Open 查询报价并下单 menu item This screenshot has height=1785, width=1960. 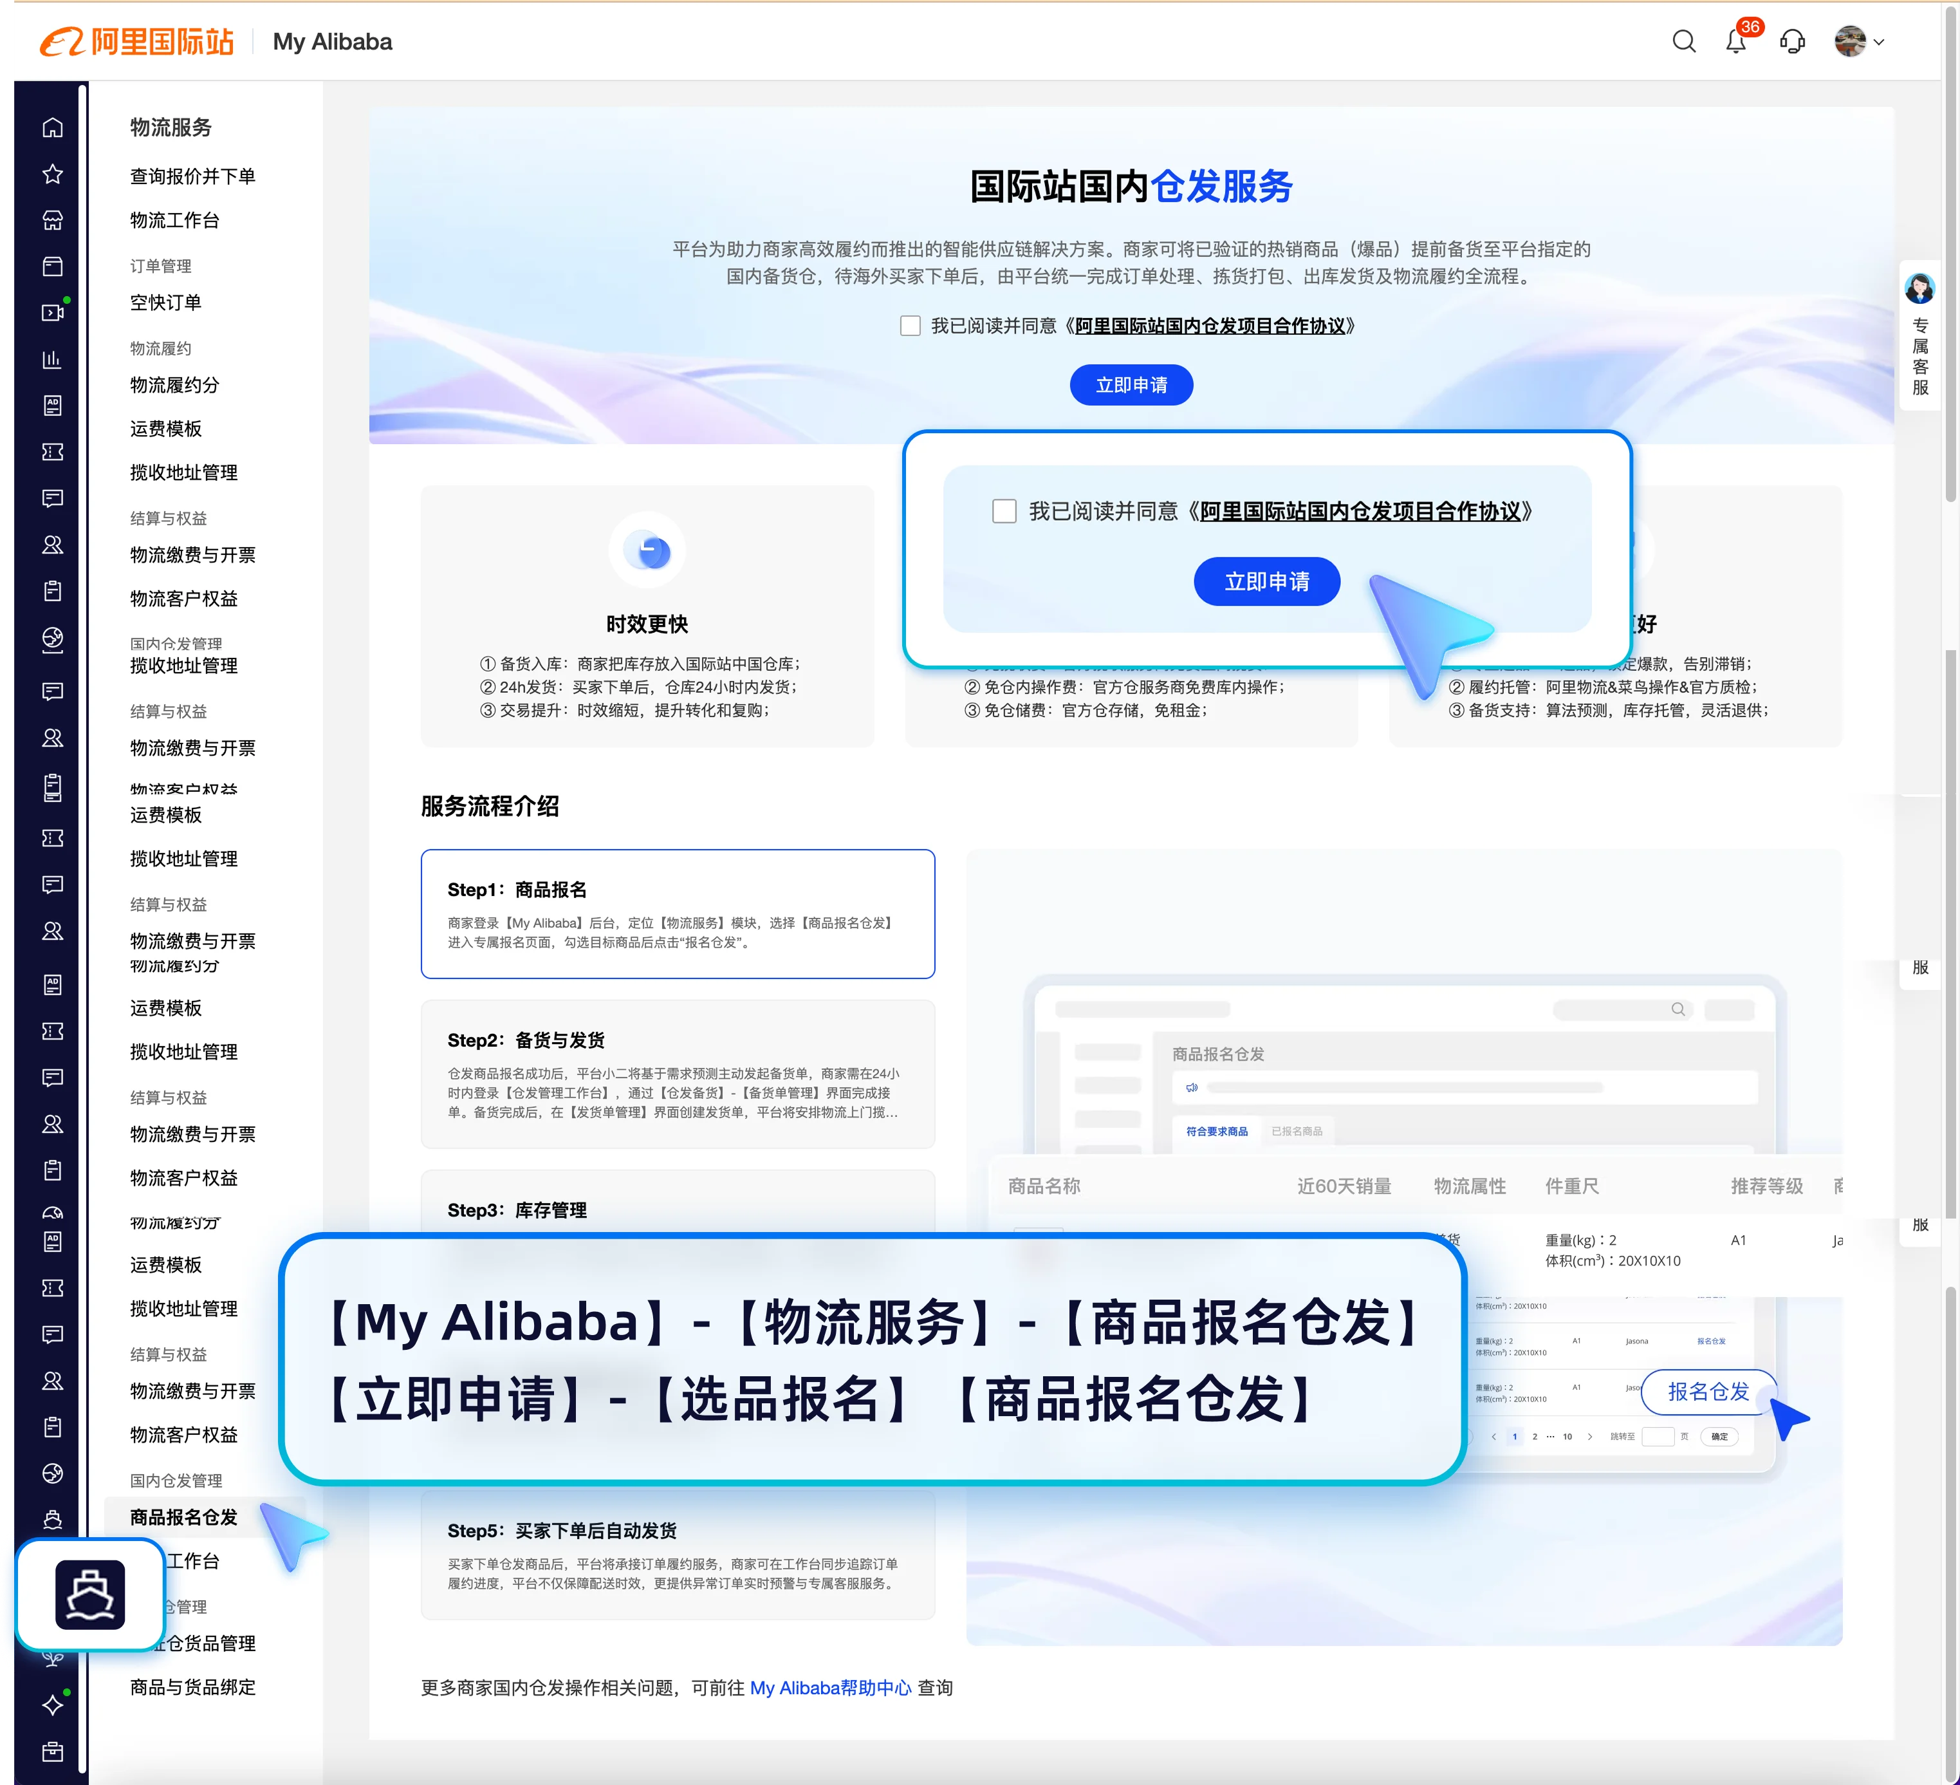[192, 176]
